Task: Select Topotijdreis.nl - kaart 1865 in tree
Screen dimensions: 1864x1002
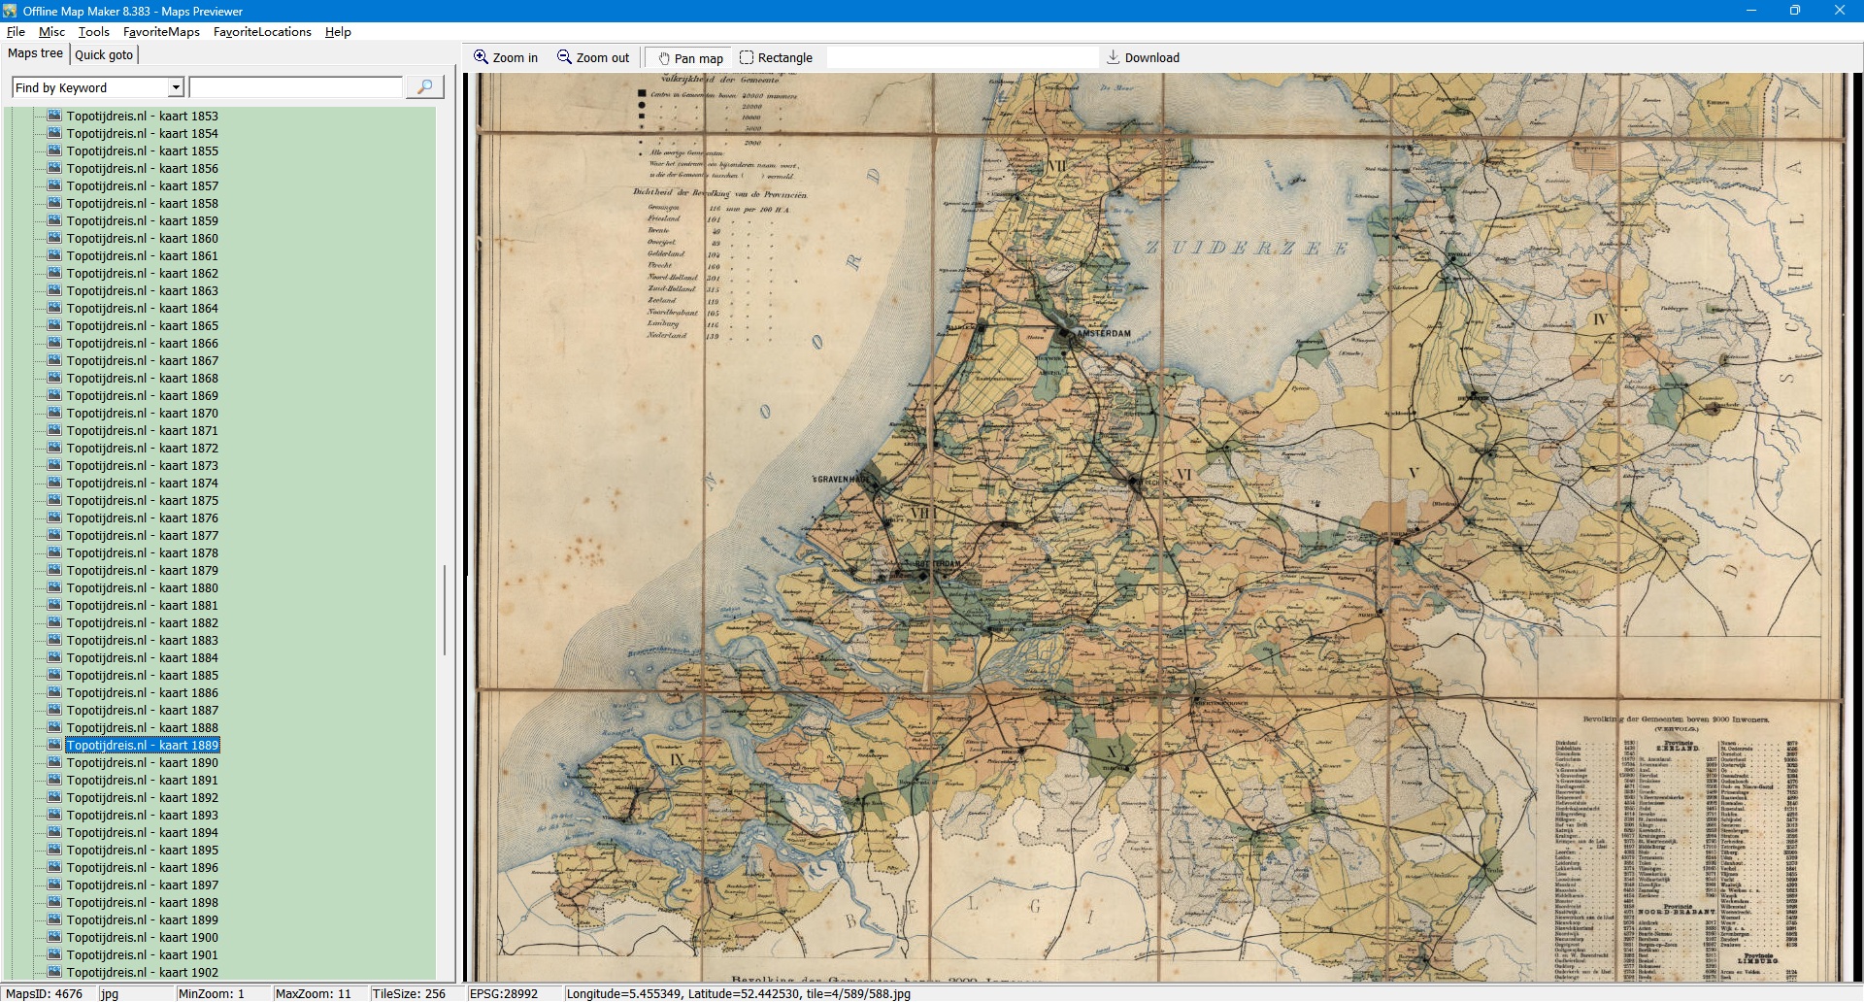Action: tap(142, 325)
